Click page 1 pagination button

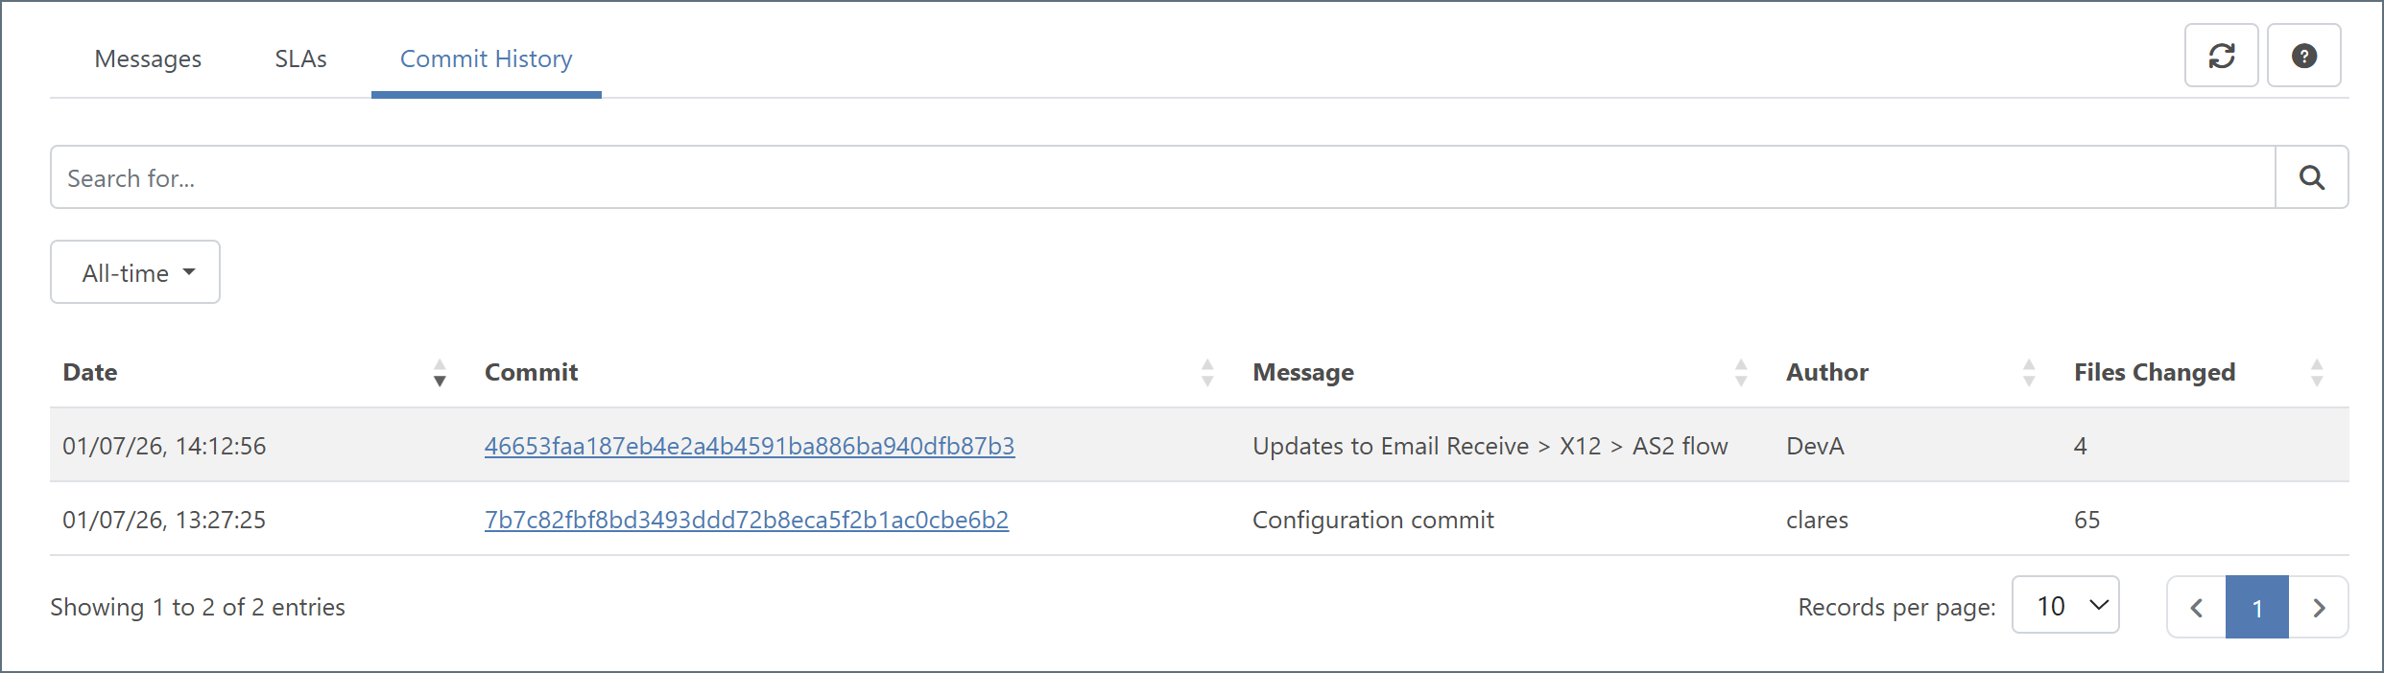pos(2257,608)
